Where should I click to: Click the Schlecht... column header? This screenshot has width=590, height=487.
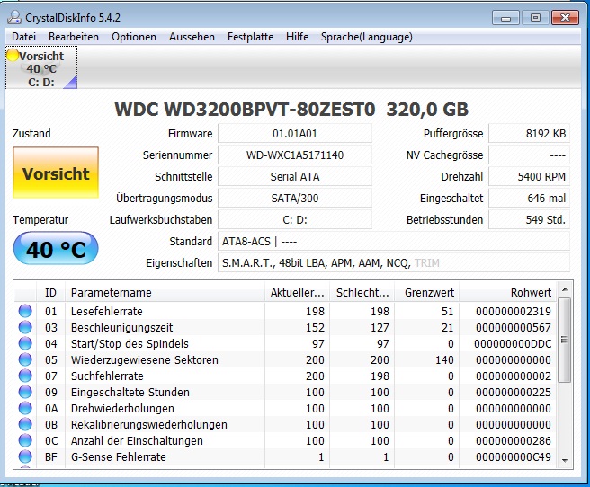tap(362, 292)
